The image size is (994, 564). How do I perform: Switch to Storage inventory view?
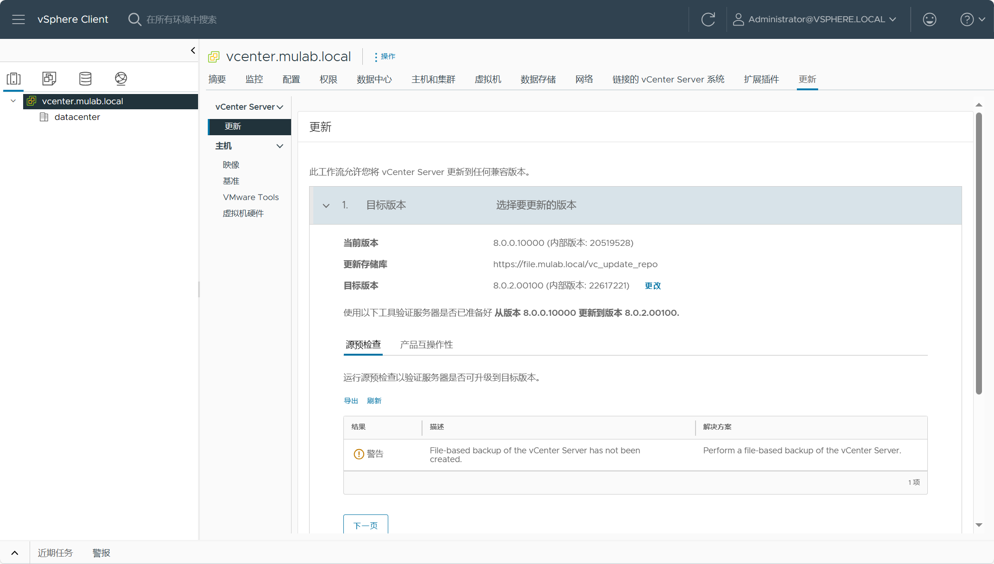click(85, 78)
